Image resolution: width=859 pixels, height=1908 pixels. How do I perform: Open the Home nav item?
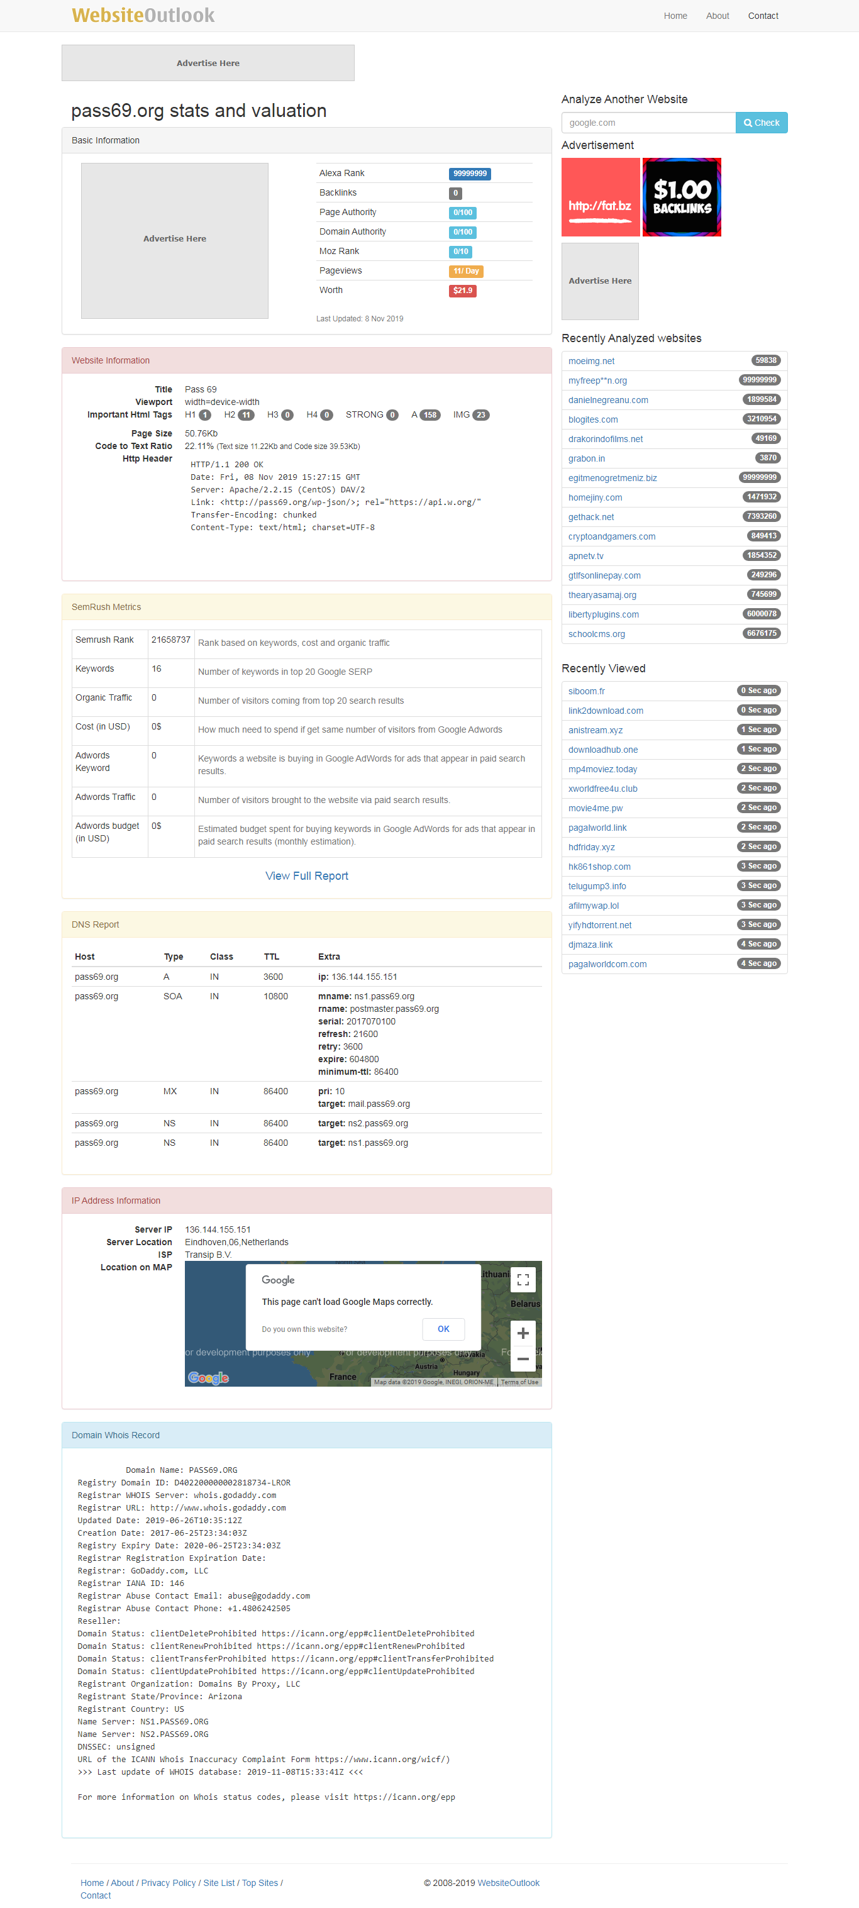pos(675,16)
